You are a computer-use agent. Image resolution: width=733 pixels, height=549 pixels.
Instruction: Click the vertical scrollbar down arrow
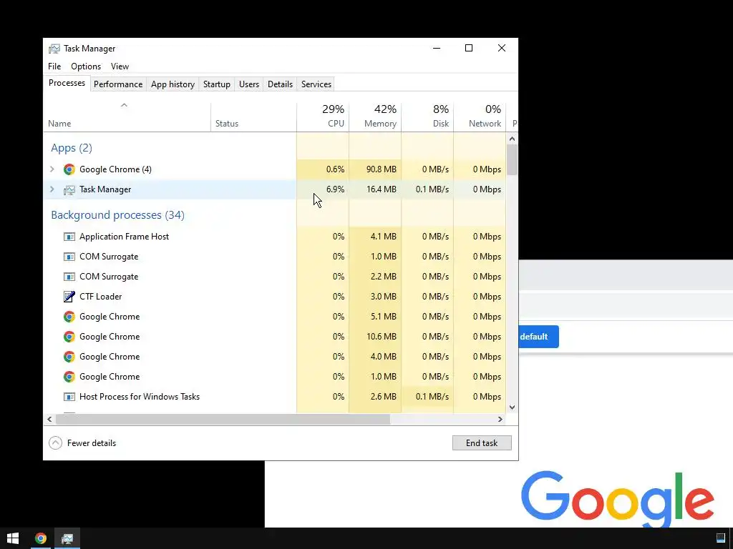512,407
